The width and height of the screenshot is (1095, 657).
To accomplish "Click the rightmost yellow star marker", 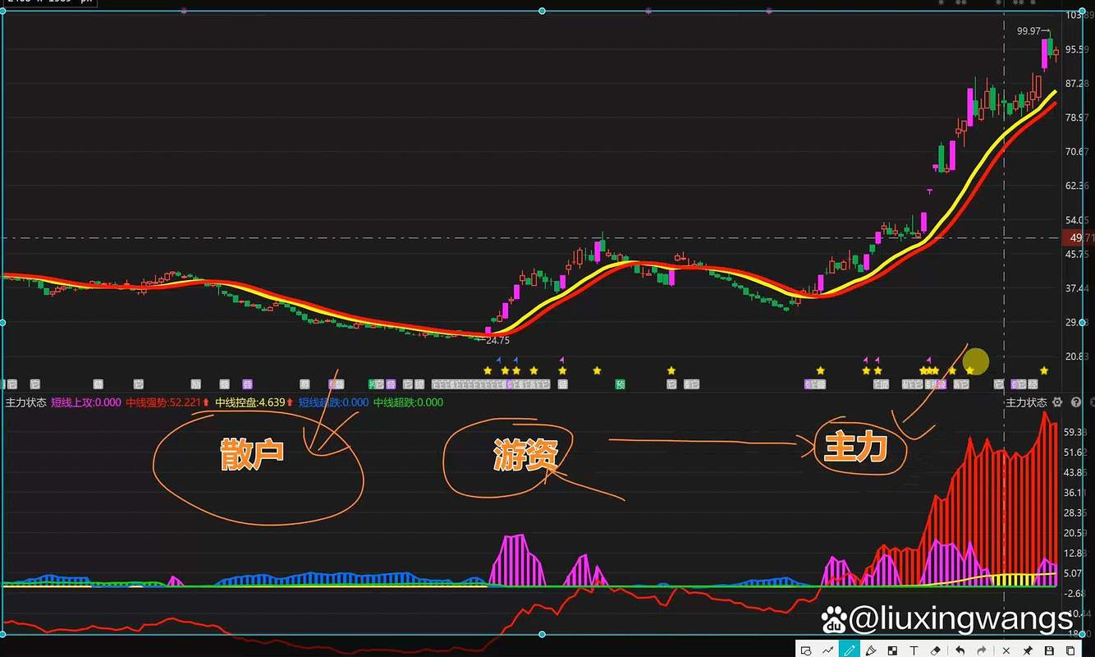I will pyautogui.click(x=1044, y=370).
